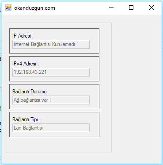This screenshot has height=165, width=163.
Task: Click the 'Bağlantı Durumu :' label
Action: 31,92
